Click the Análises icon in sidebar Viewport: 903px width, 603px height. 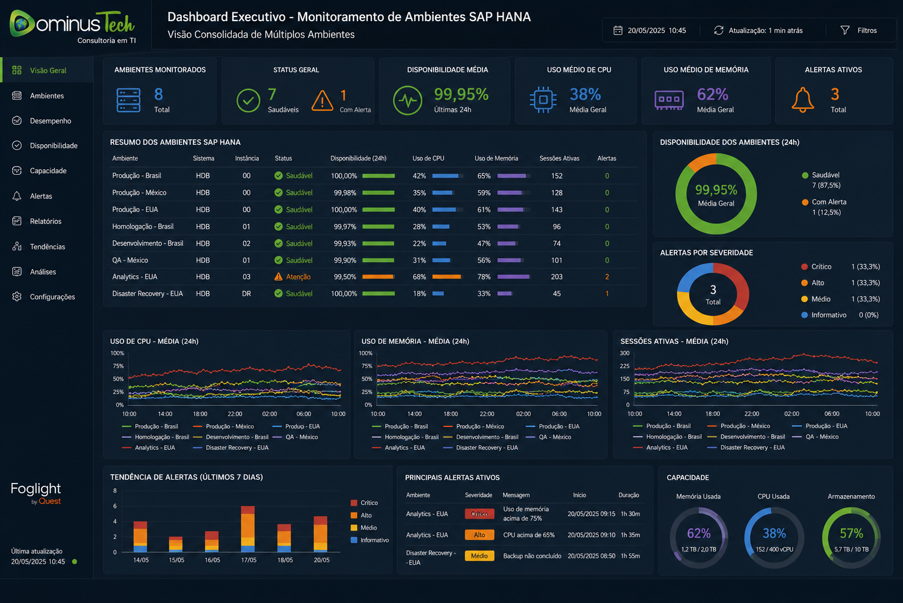17,271
